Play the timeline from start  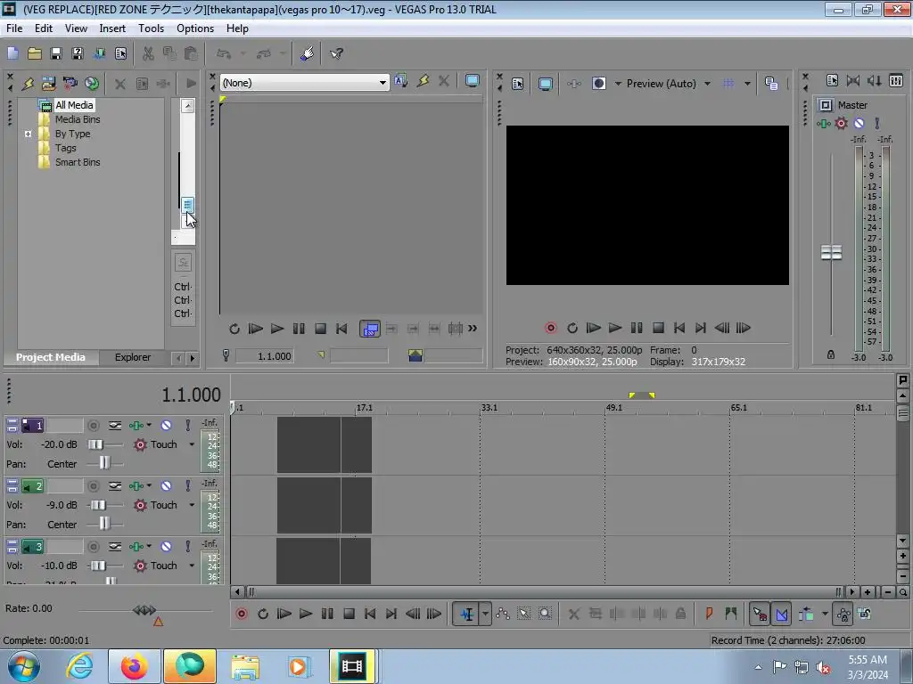(x=284, y=614)
